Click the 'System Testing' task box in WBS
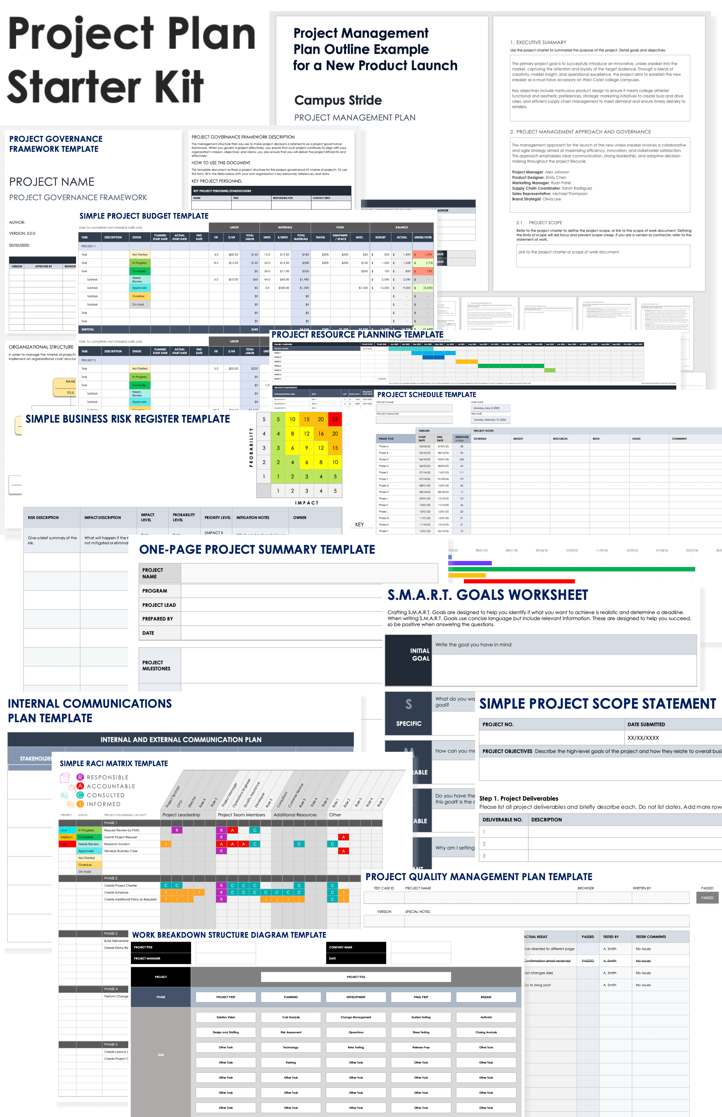 click(x=421, y=1017)
